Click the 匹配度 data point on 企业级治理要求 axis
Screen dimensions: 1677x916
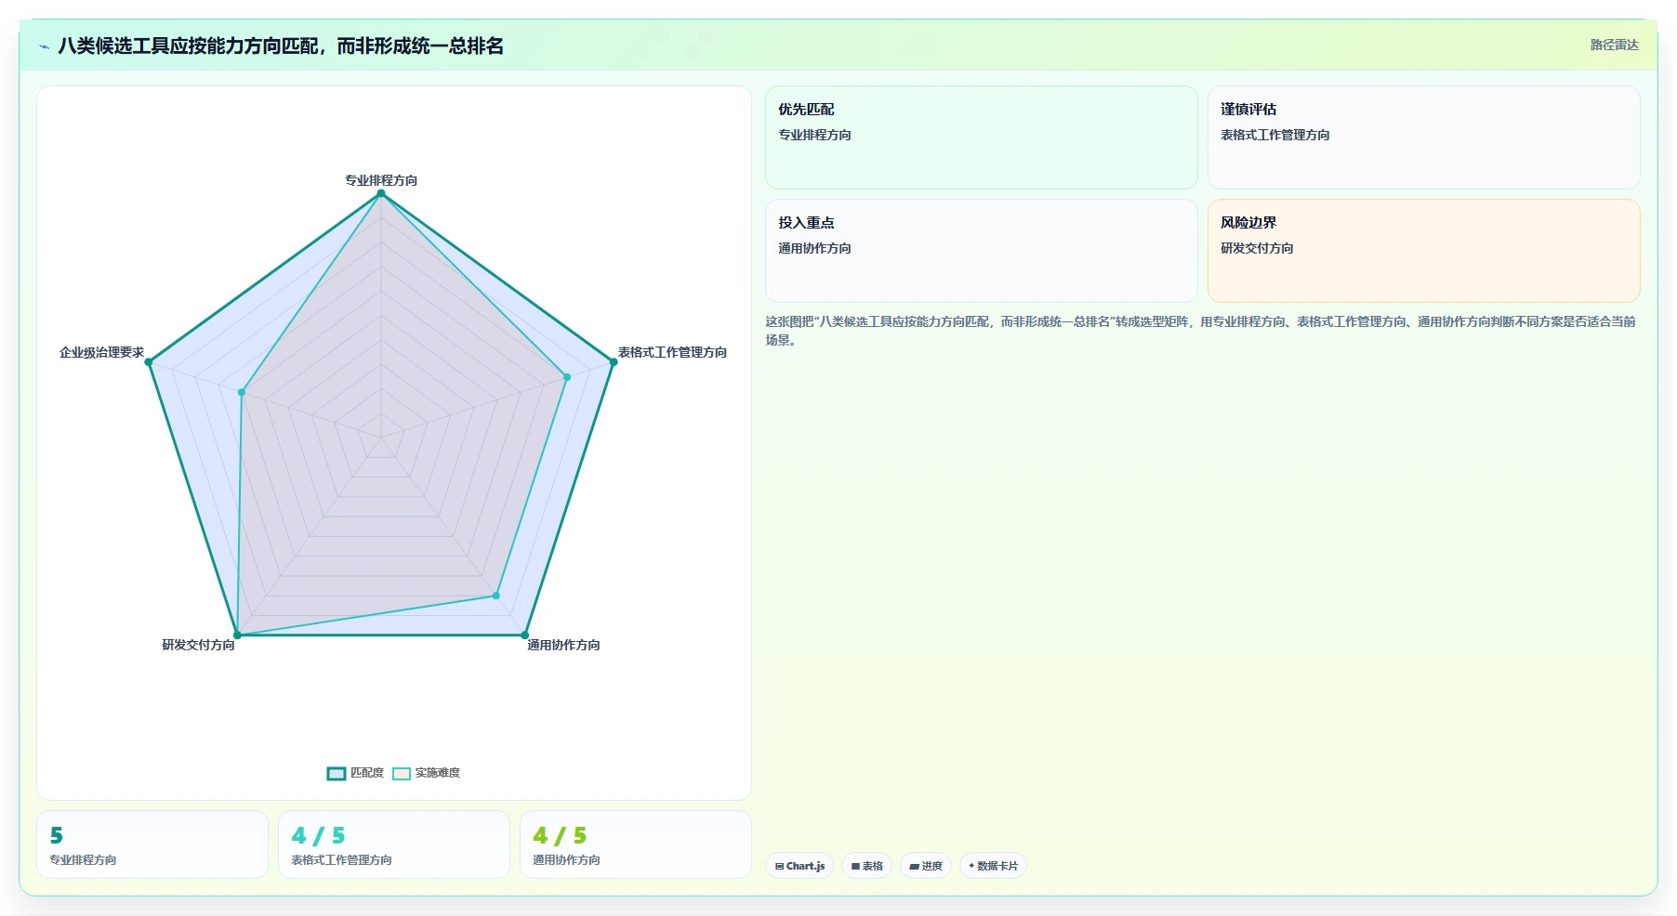tap(149, 362)
